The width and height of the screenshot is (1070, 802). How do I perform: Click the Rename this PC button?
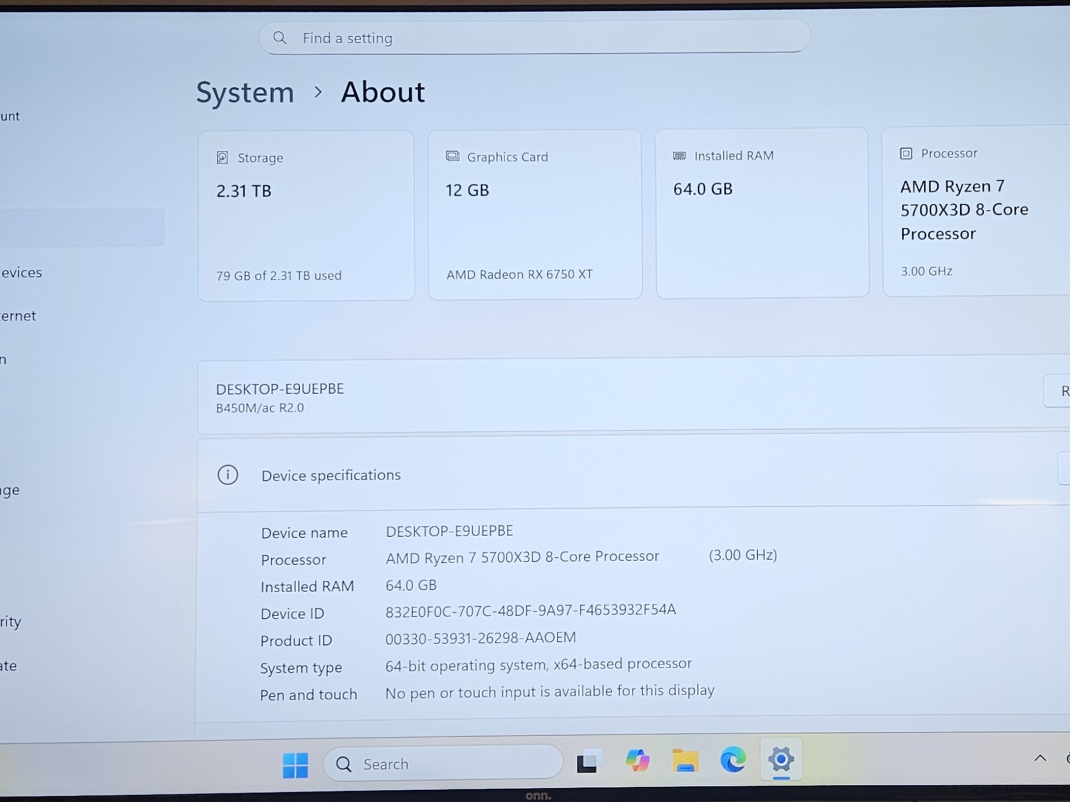coord(1063,391)
